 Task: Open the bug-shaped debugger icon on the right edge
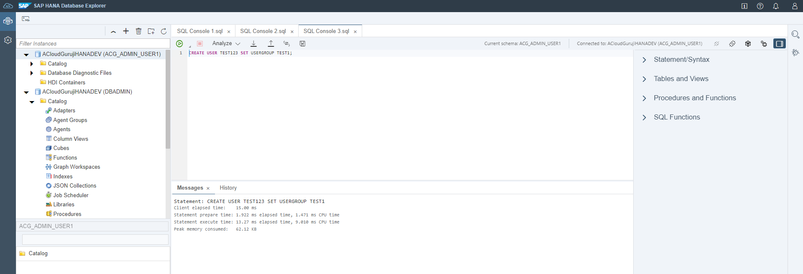coord(795,53)
